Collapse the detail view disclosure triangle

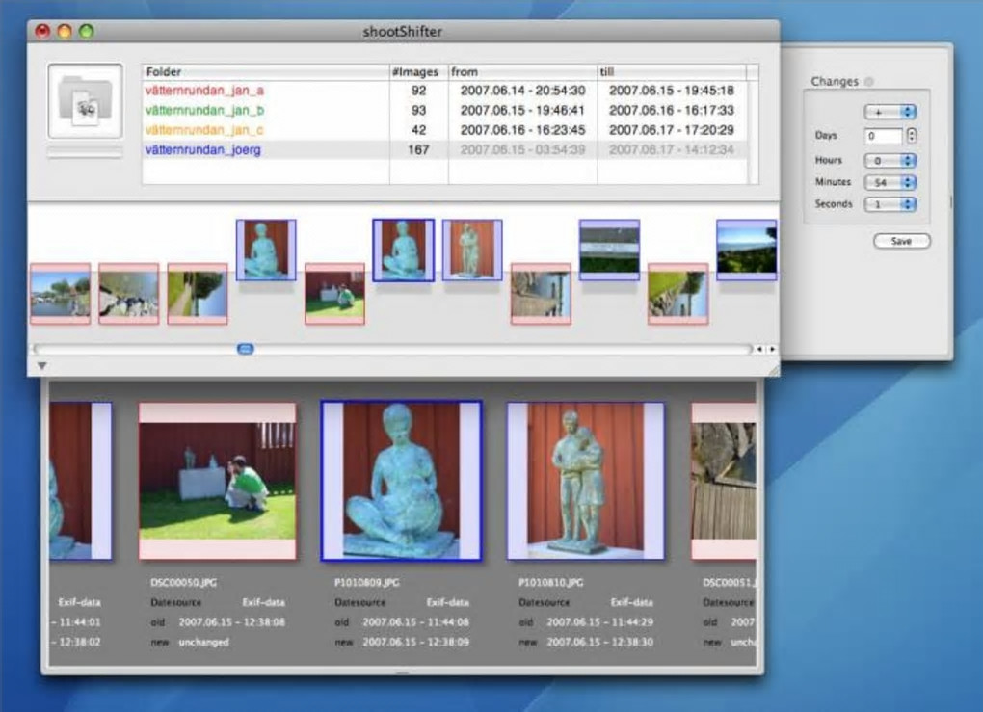[x=42, y=365]
